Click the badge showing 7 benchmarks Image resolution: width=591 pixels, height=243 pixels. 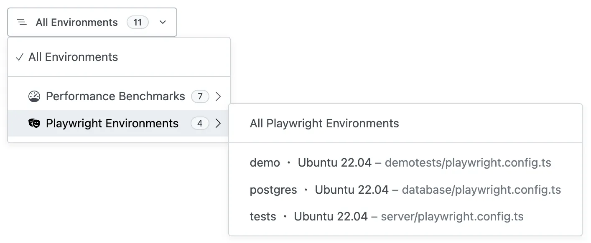click(200, 96)
